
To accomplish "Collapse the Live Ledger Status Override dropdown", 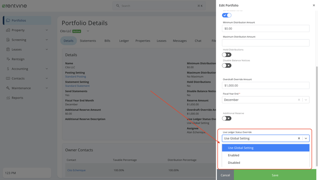I will tap(306, 138).
